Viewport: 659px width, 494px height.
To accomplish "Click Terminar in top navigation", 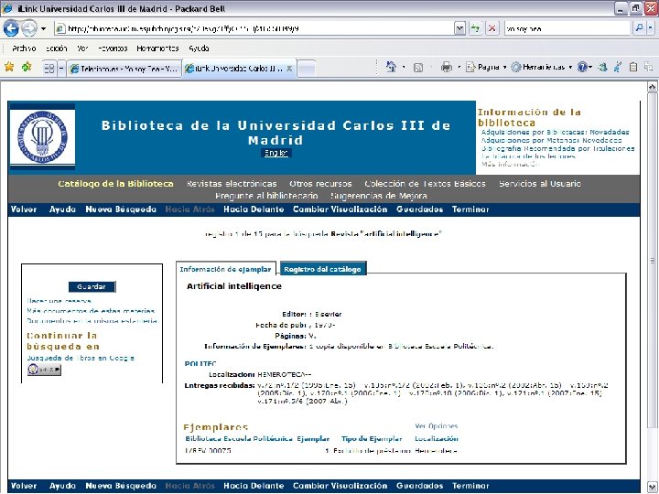I will [470, 209].
